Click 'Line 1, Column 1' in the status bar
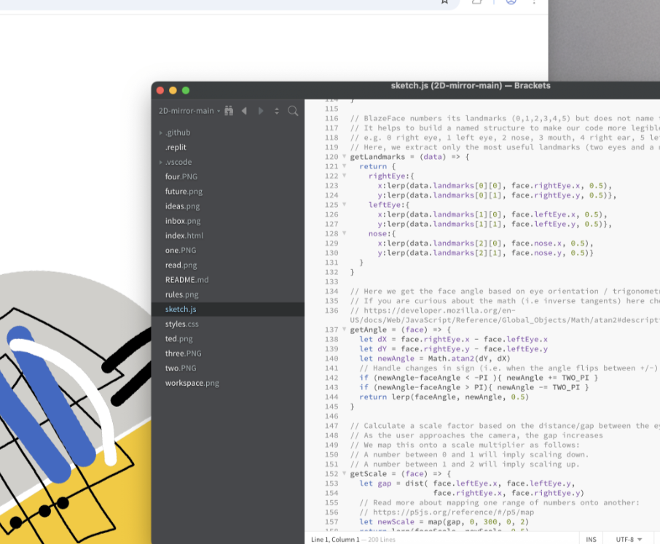This screenshot has height=544, width=660. click(x=336, y=538)
